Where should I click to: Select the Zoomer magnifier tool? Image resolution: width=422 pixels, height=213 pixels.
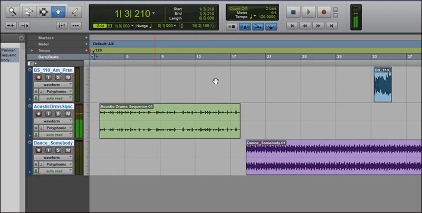pos(11,11)
